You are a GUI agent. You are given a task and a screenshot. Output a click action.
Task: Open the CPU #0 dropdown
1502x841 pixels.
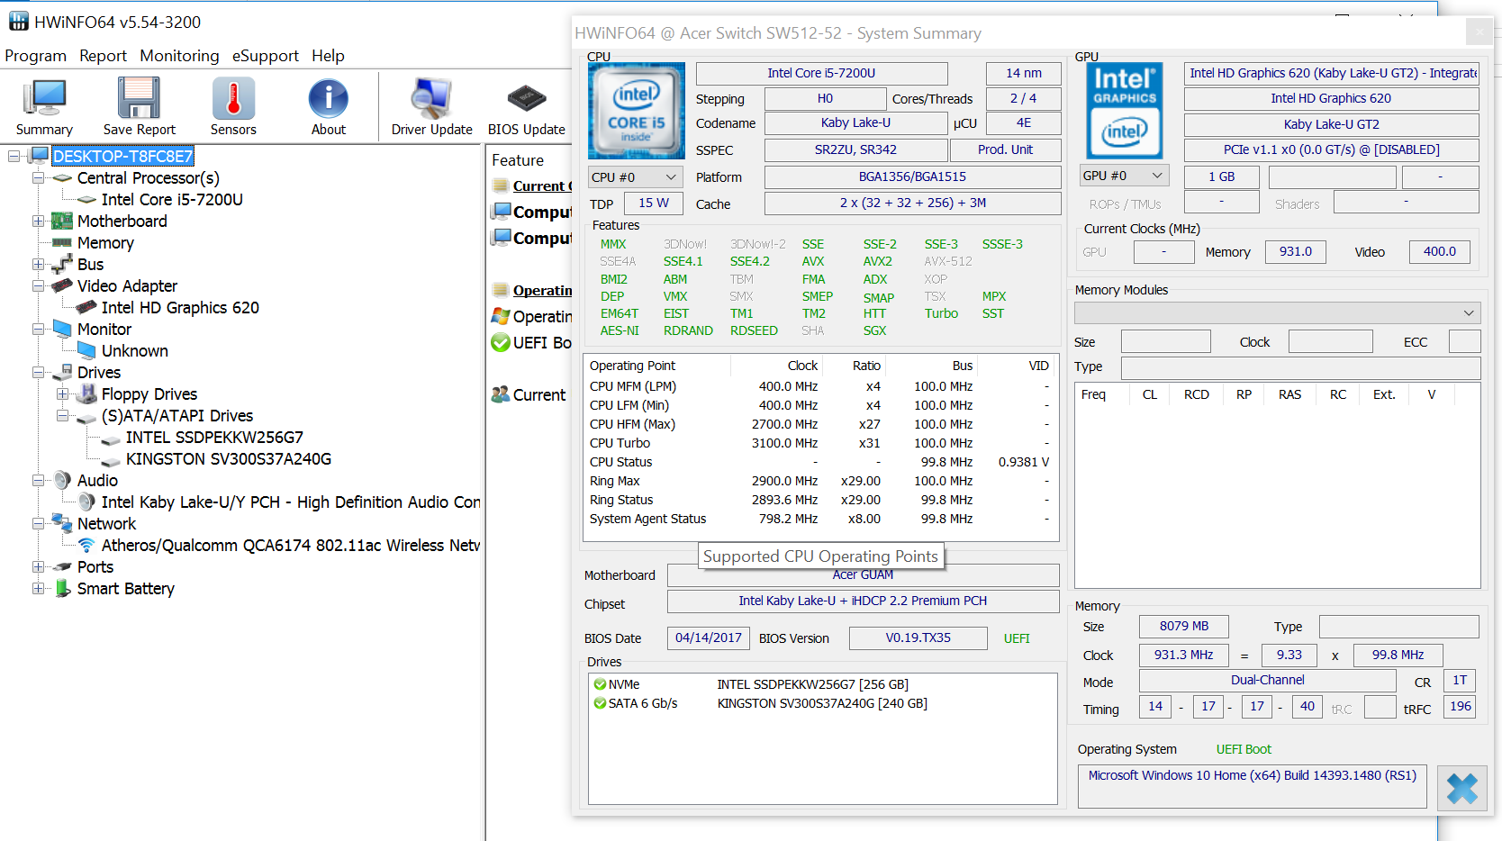pyautogui.click(x=636, y=177)
